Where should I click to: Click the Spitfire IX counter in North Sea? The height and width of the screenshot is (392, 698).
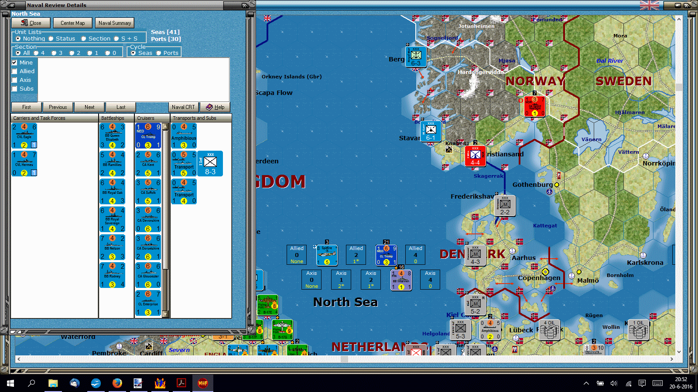pos(327,255)
